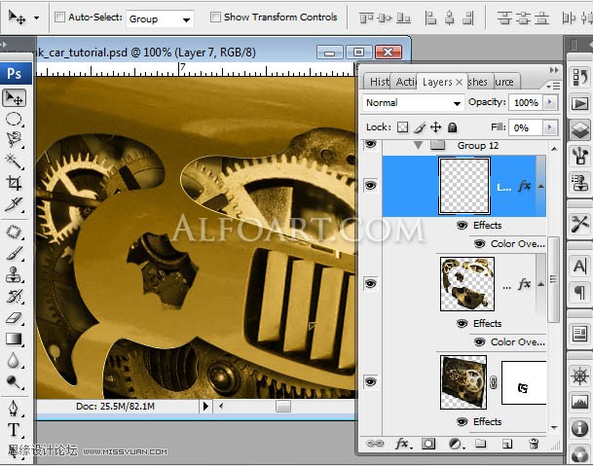Toggle lock position icon
Viewport: 593px width, 466px height.
coord(435,127)
